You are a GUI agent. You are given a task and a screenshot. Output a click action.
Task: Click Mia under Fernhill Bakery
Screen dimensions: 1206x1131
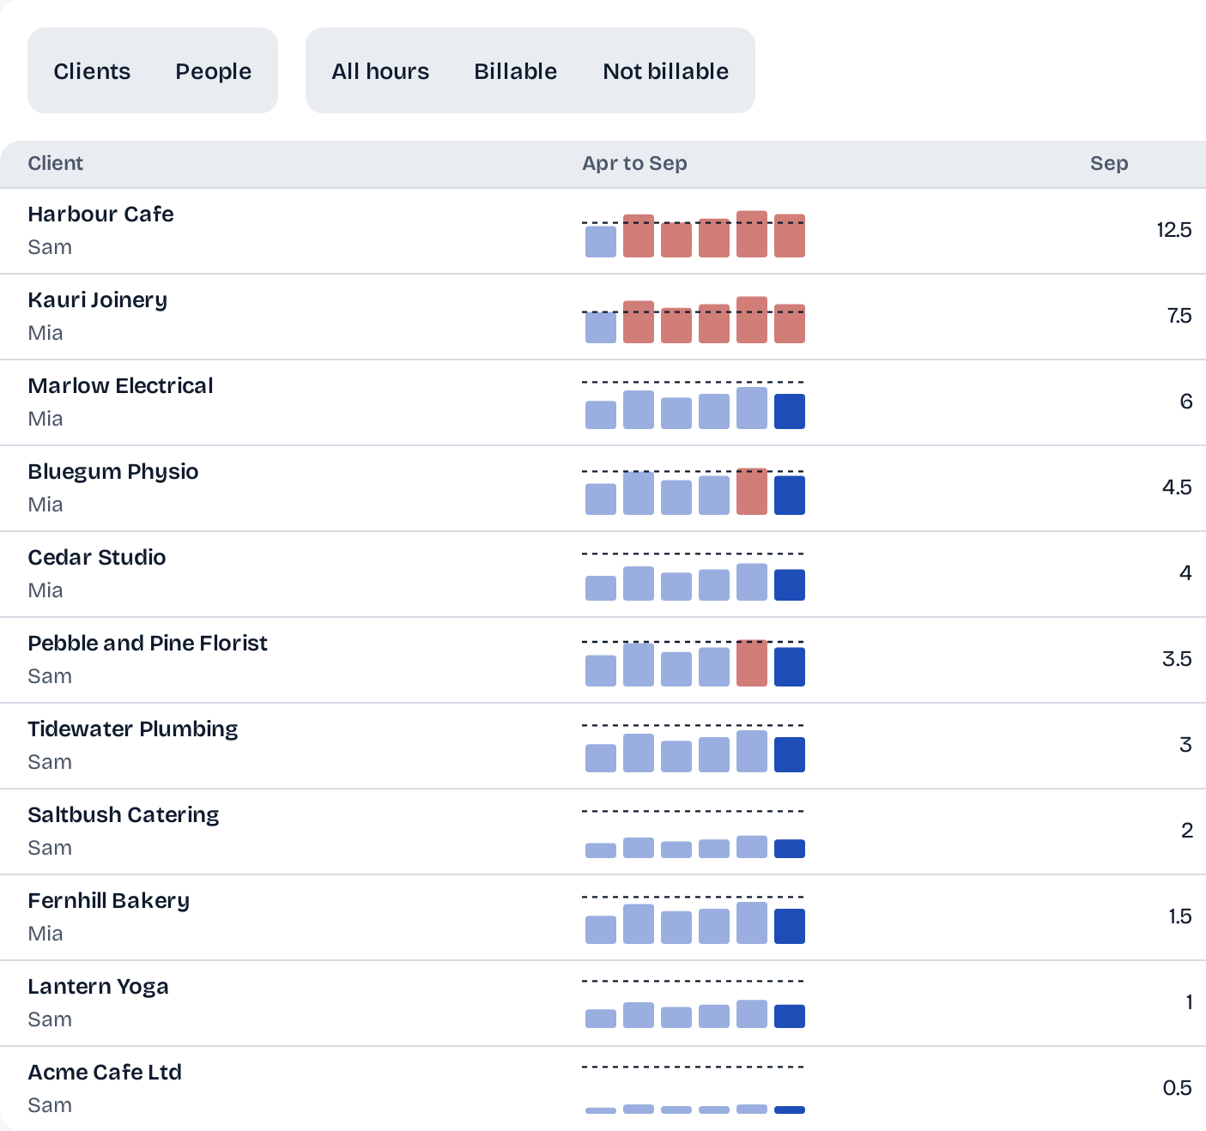(x=45, y=934)
